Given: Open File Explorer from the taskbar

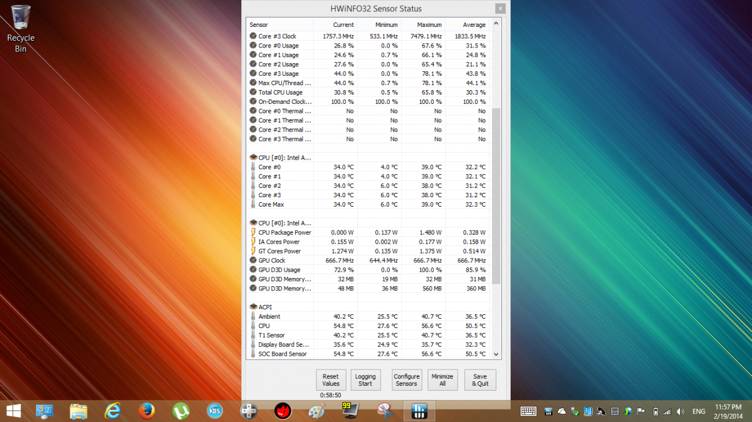Looking at the screenshot, I should coord(79,411).
